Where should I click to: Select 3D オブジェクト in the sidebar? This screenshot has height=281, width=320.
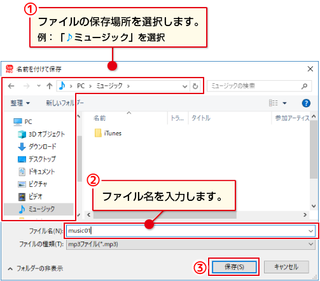click(x=41, y=134)
